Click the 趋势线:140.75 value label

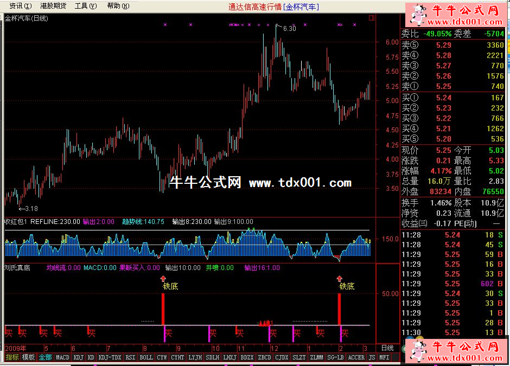(x=143, y=222)
